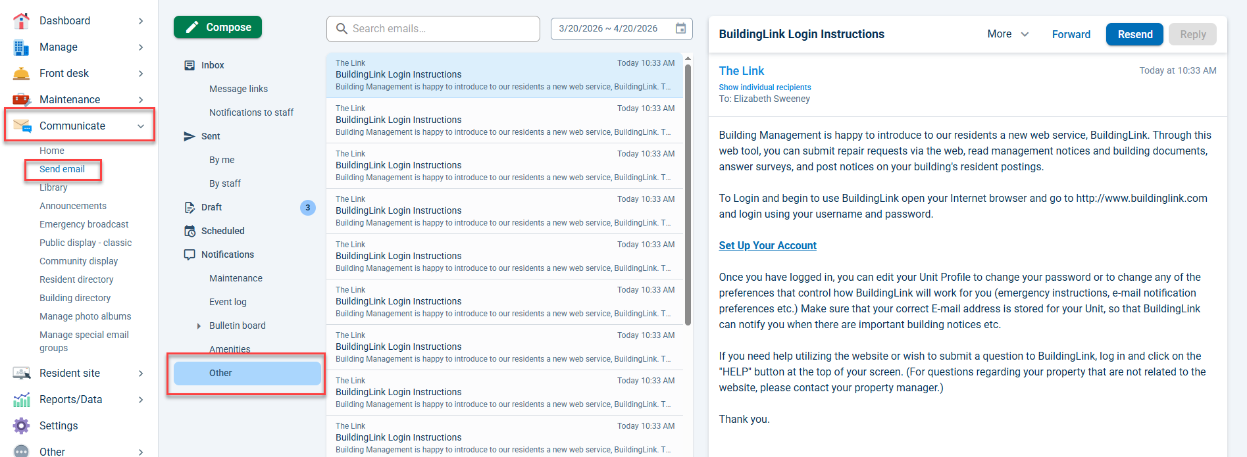Select Sent By staff folder
Screen dimensions: 1247x457
(x=225, y=183)
